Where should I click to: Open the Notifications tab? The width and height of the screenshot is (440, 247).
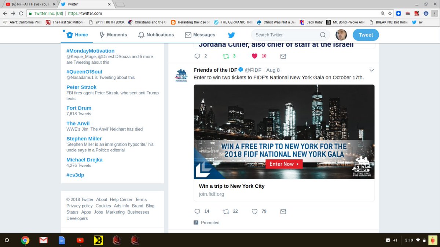click(x=156, y=35)
